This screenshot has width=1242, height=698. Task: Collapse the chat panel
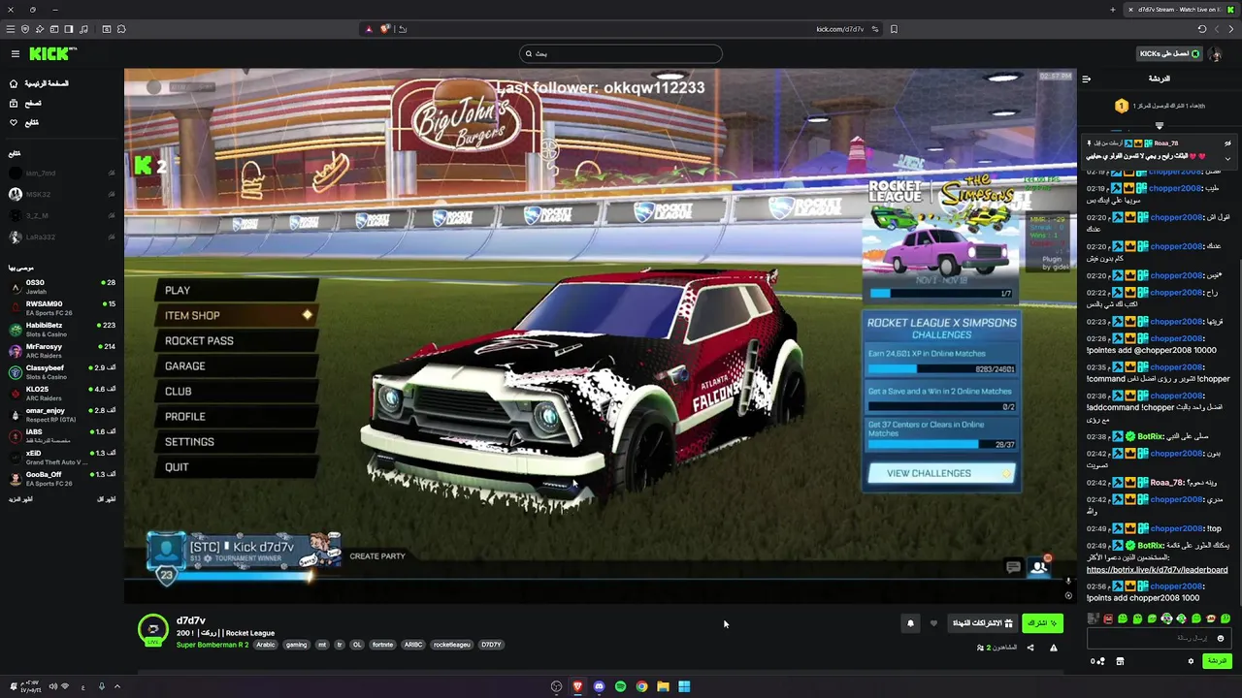click(x=1086, y=79)
